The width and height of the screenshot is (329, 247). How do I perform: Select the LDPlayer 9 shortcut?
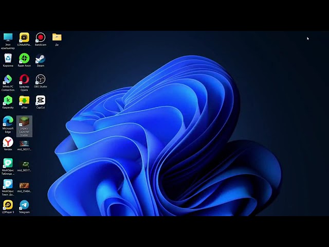(8, 207)
